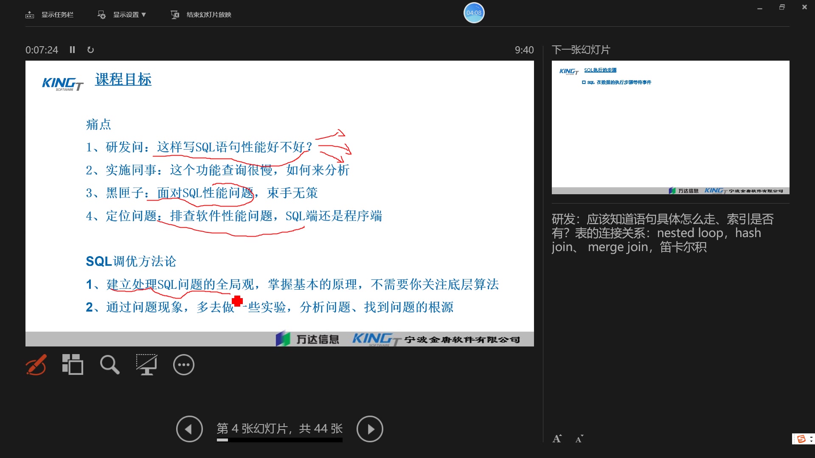Click the 课程目标 title link on slide
This screenshot has width=815, height=458.
[123, 79]
